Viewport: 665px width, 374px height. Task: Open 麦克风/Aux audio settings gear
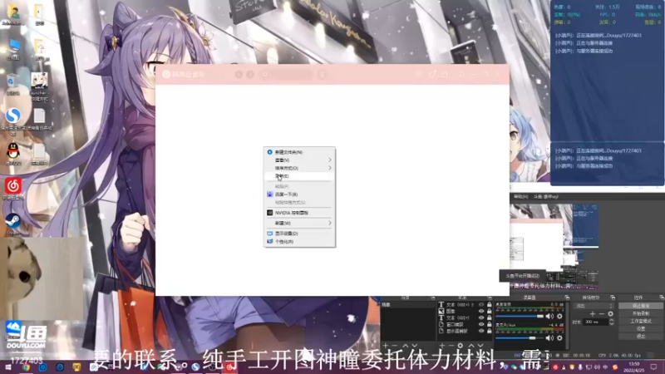pyautogui.click(x=559, y=338)
